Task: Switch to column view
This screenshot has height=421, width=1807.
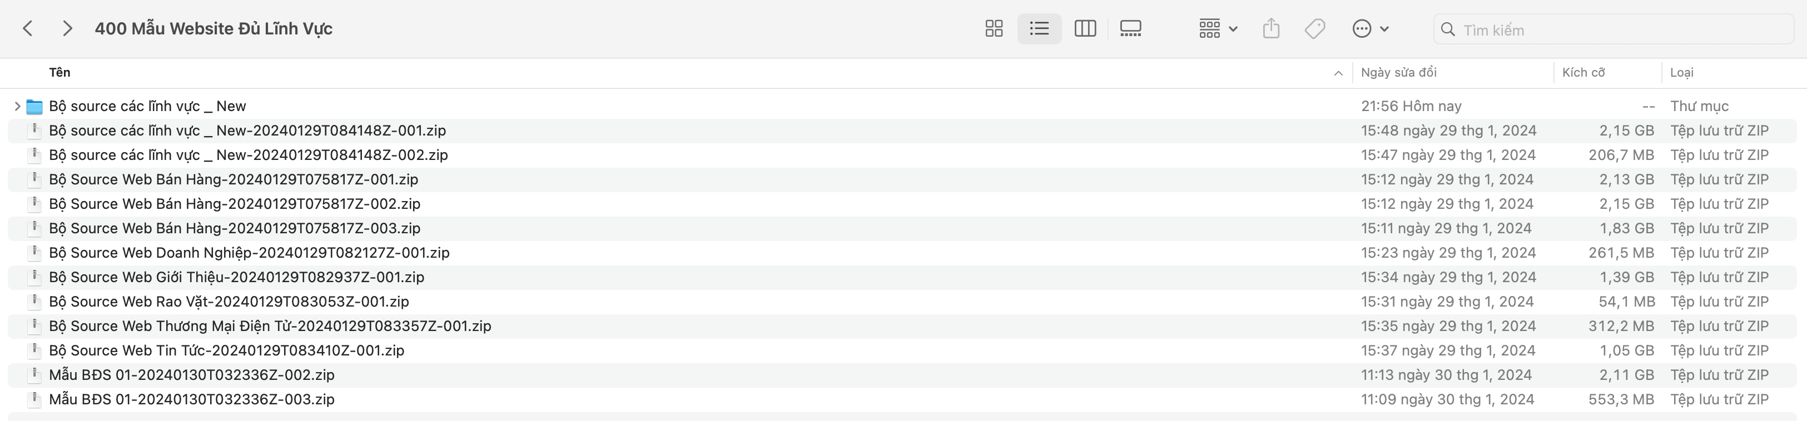Action: (x=1085, y=29)
